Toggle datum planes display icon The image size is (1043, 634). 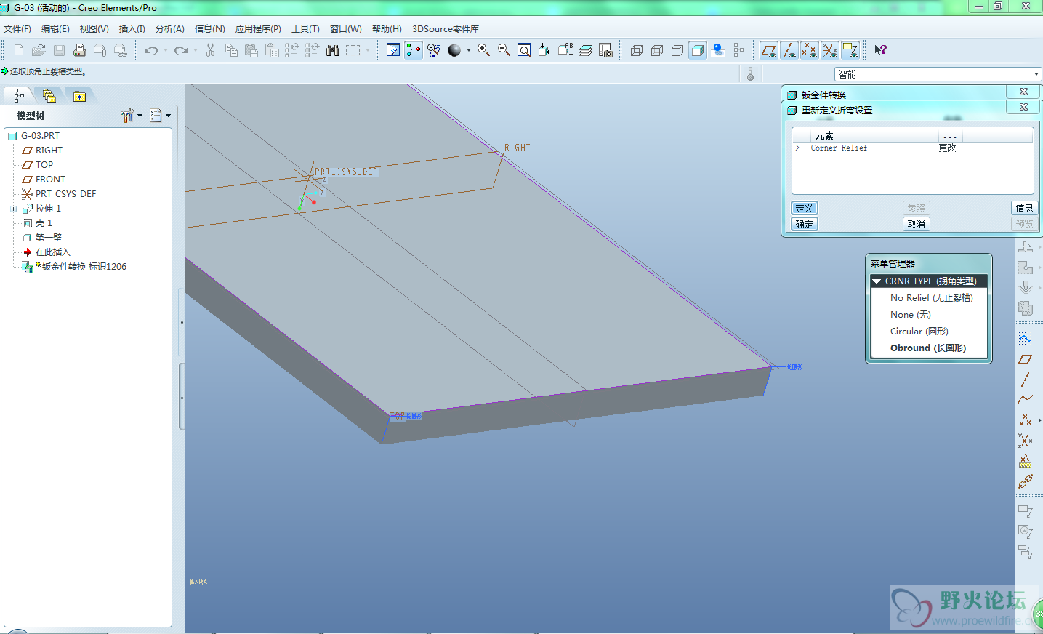768,50
